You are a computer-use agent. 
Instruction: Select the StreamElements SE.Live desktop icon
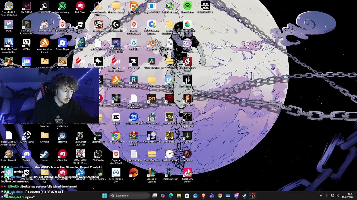[x=98, y=9]
